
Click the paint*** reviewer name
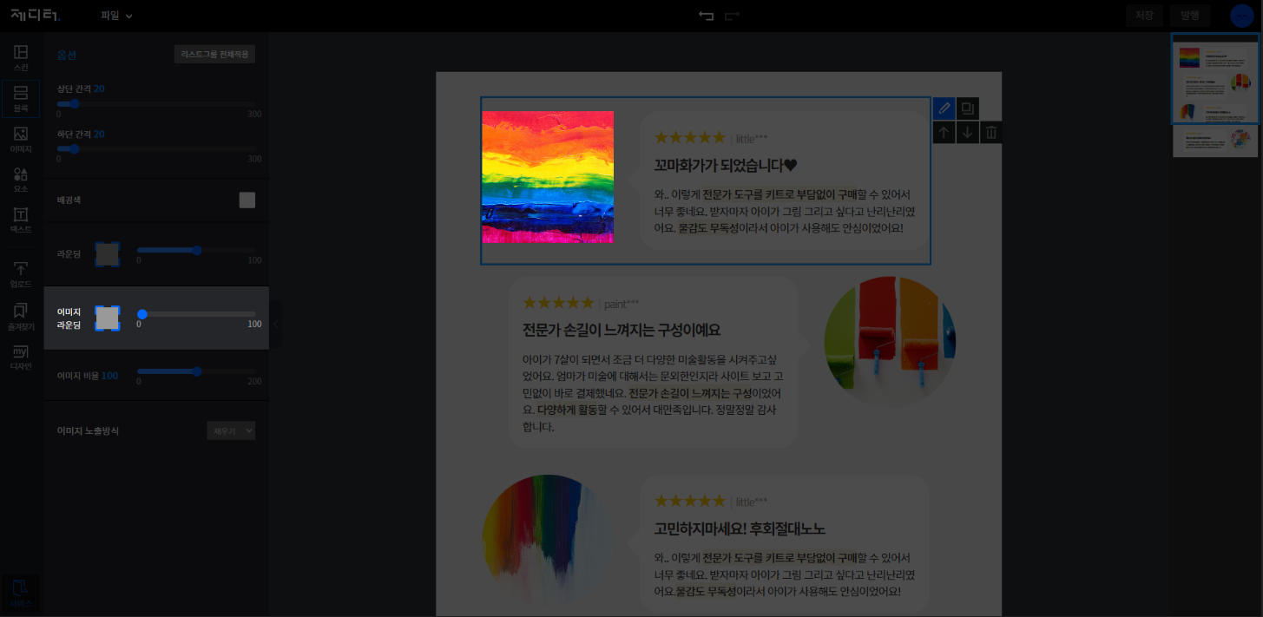pos(622,303)
